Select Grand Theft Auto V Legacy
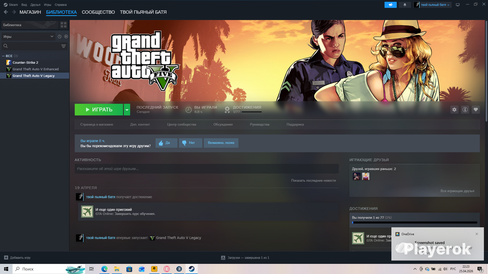Viewport: 488px width, 274px height. tap(35, 76)
